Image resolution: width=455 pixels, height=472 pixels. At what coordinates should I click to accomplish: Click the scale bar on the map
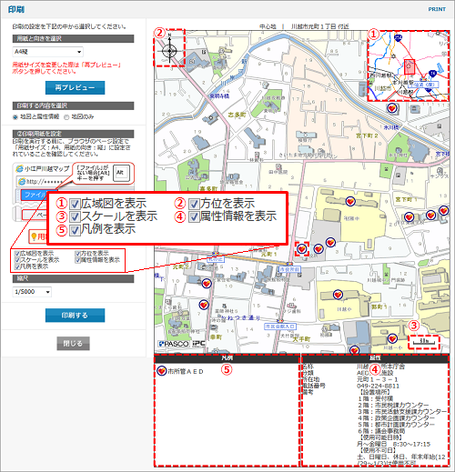[x=424, y=342]
